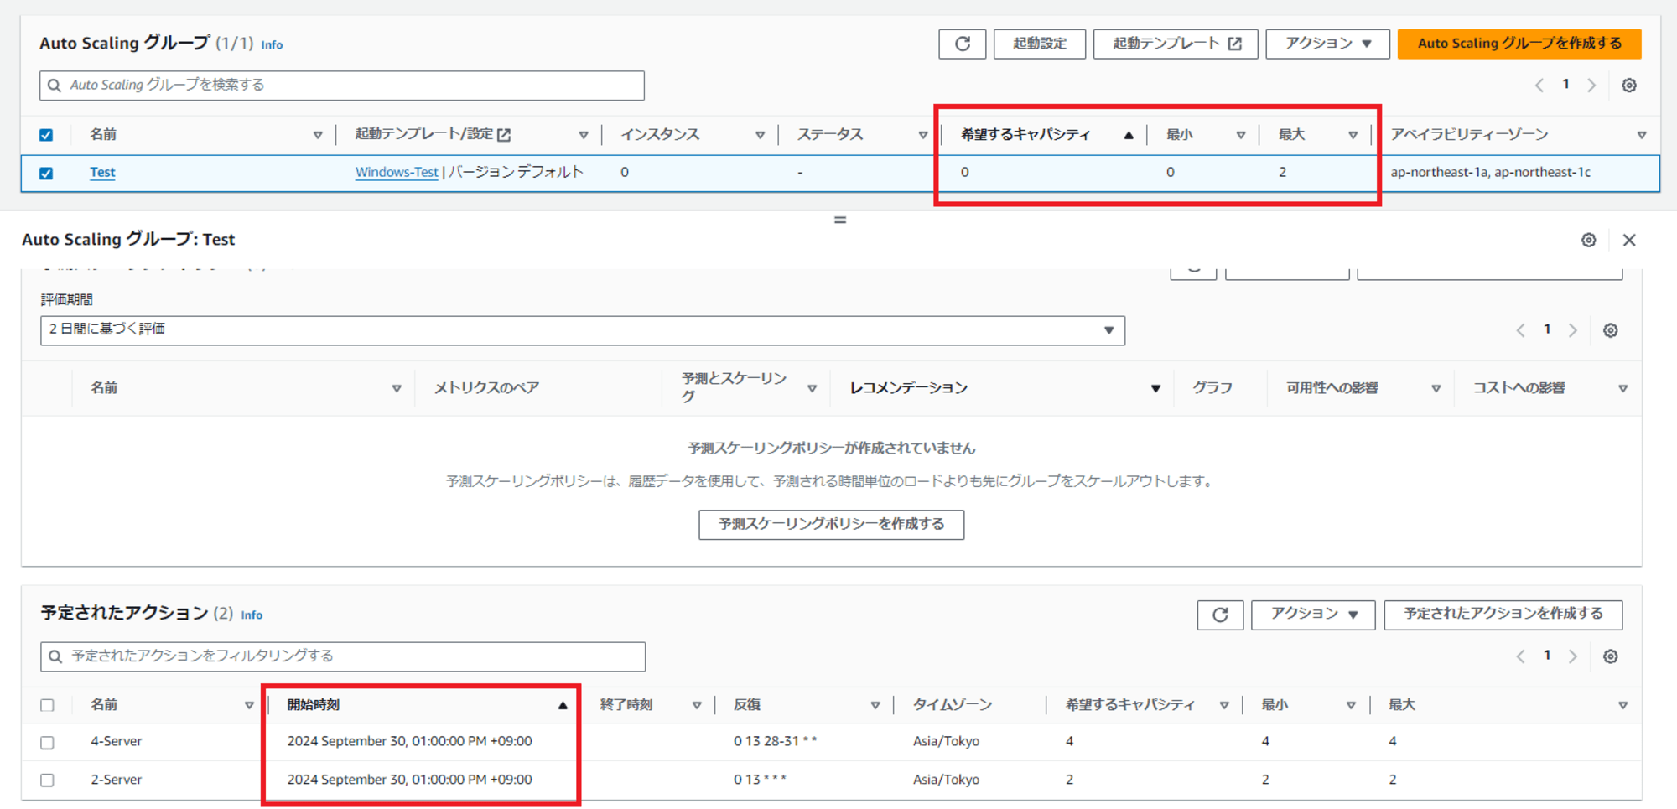Uncheck the Test group row checkbox
1677x809 pixels.
click(46, 174)
